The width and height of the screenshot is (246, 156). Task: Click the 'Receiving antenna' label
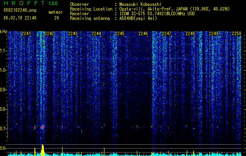pos(90,18)
